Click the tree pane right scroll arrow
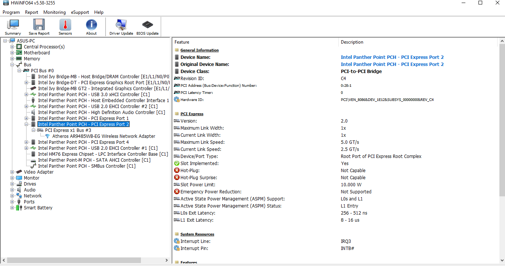Screen dimensions: 505x266 [x=167, y=260]
